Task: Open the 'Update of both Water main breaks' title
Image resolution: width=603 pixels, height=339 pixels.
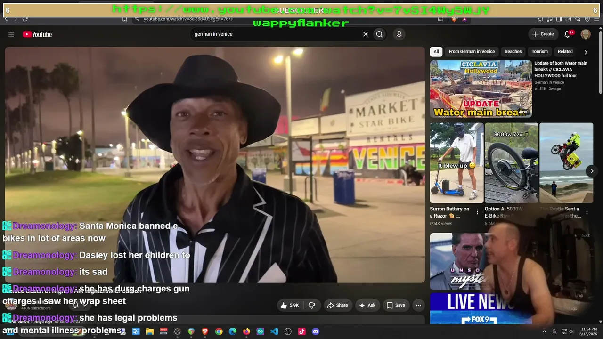Action: pos(561,69)
